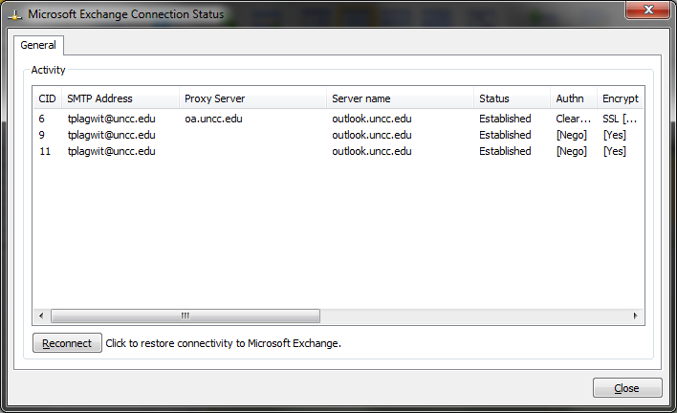The height and width of the screenshot is (413, 677).
Task: Sort by the Encrypt column header
Action: (619, 98)
